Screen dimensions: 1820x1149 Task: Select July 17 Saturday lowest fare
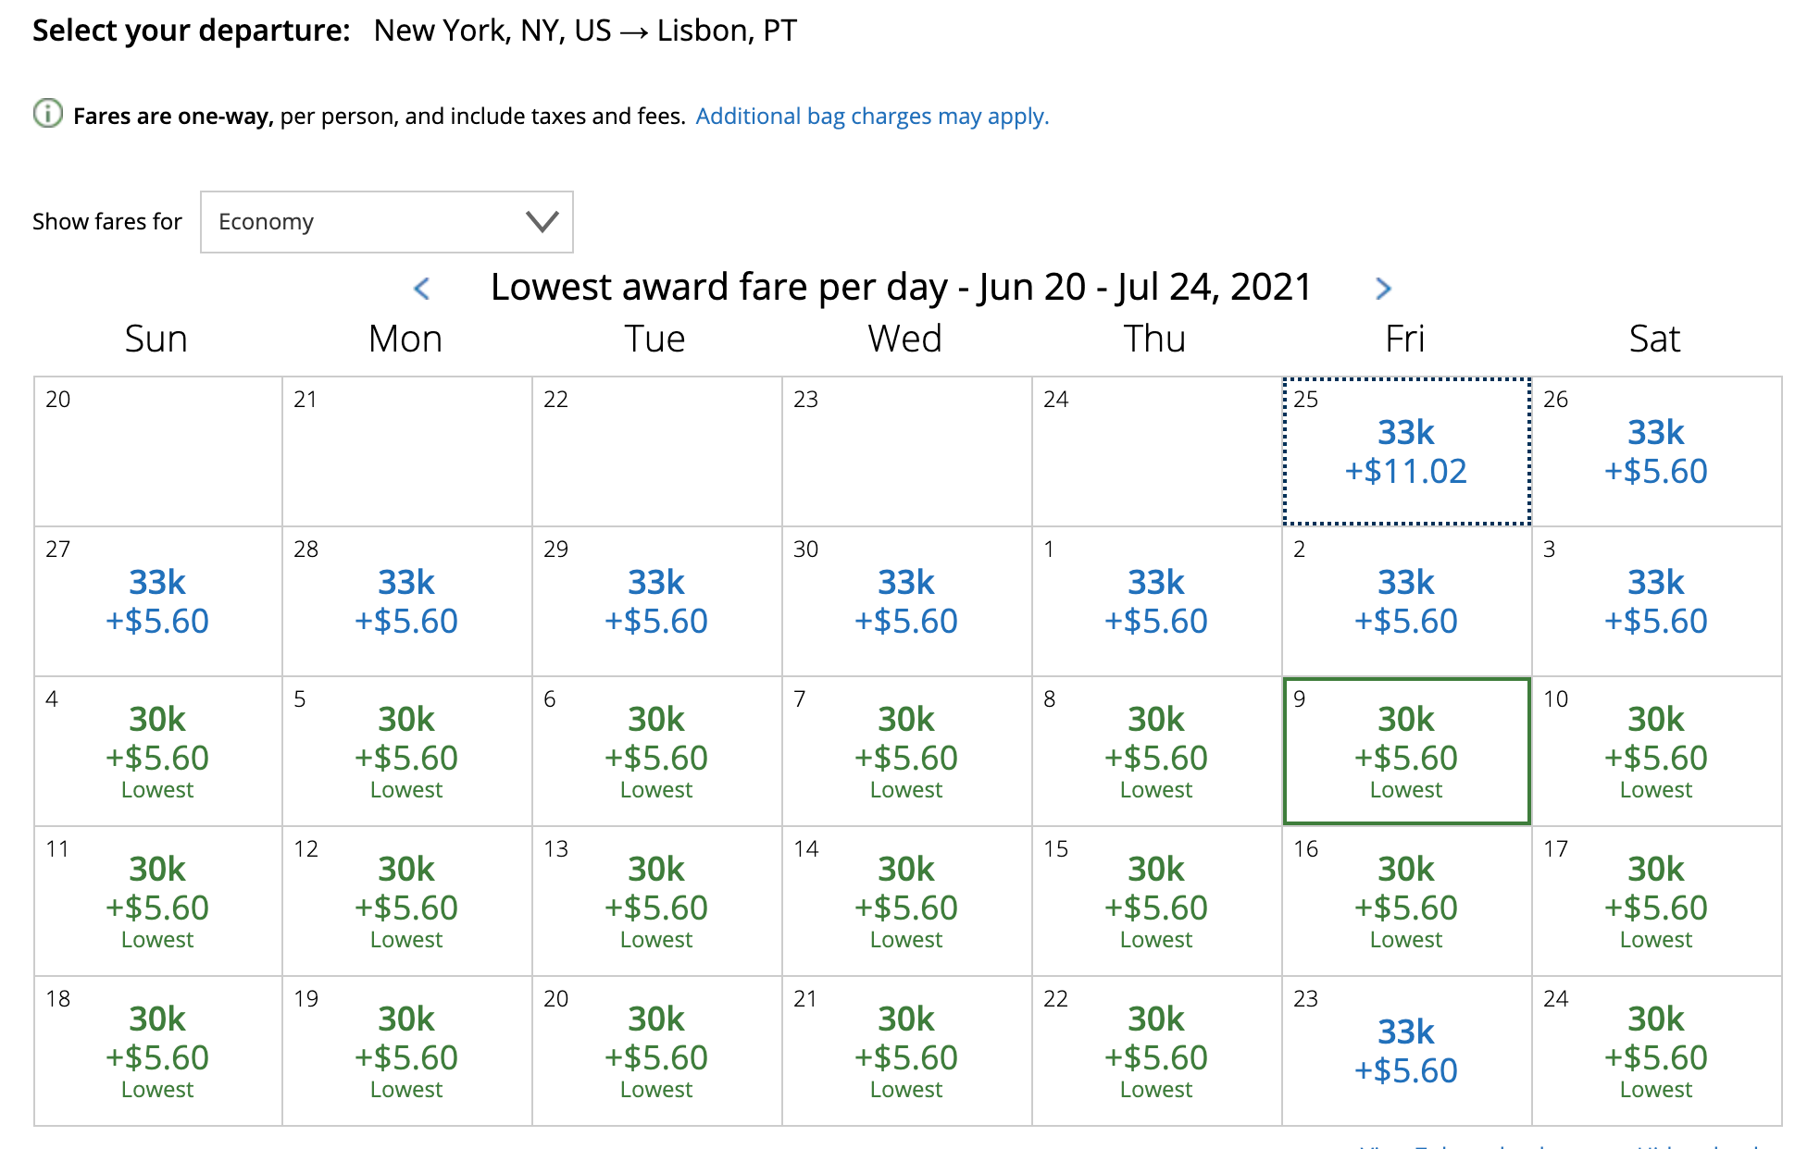pos(1657,901)
